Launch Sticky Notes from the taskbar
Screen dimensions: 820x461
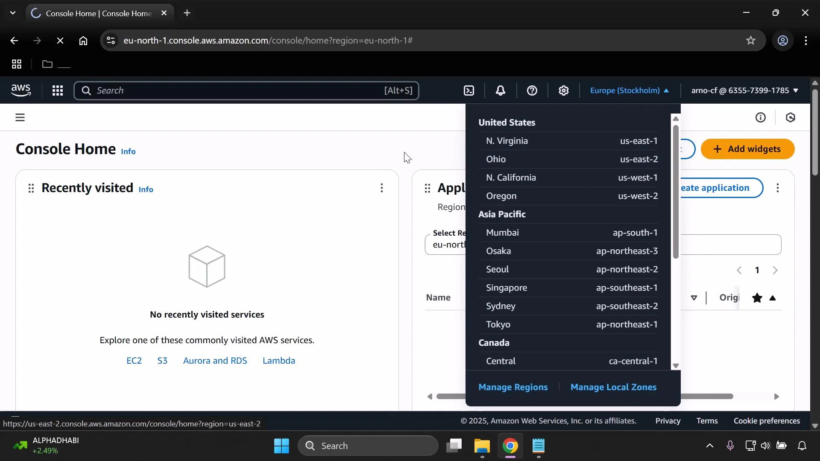[539, 446]
